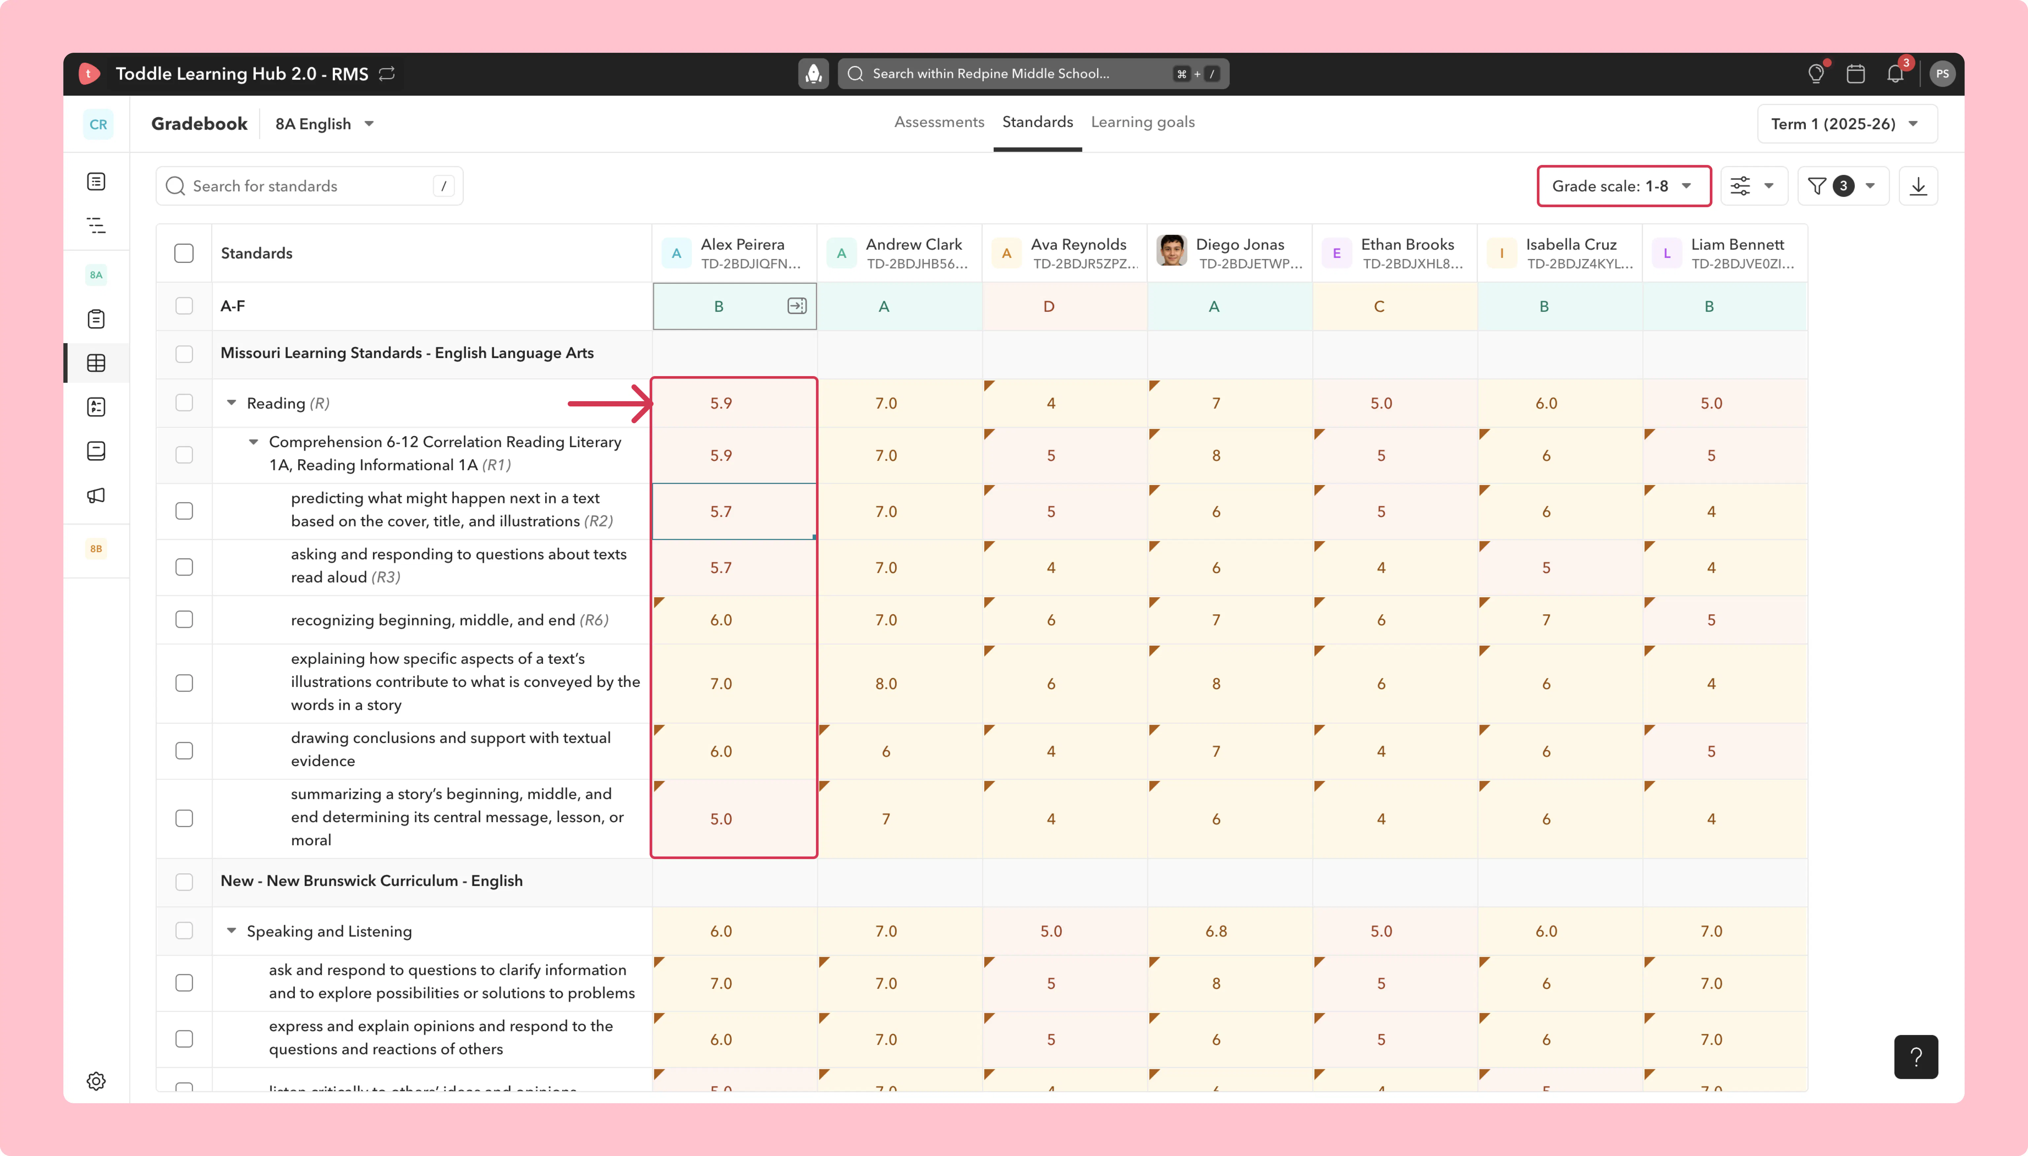Click Diego Jonas's profile photo
This screenshot has height=1156, width=2028.
pos(1172,251)
